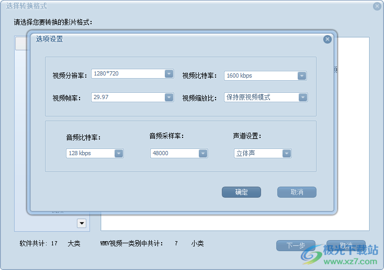Click the 1280*720 resolution field
Screen dimensions: 384x270
click(132, 73)
